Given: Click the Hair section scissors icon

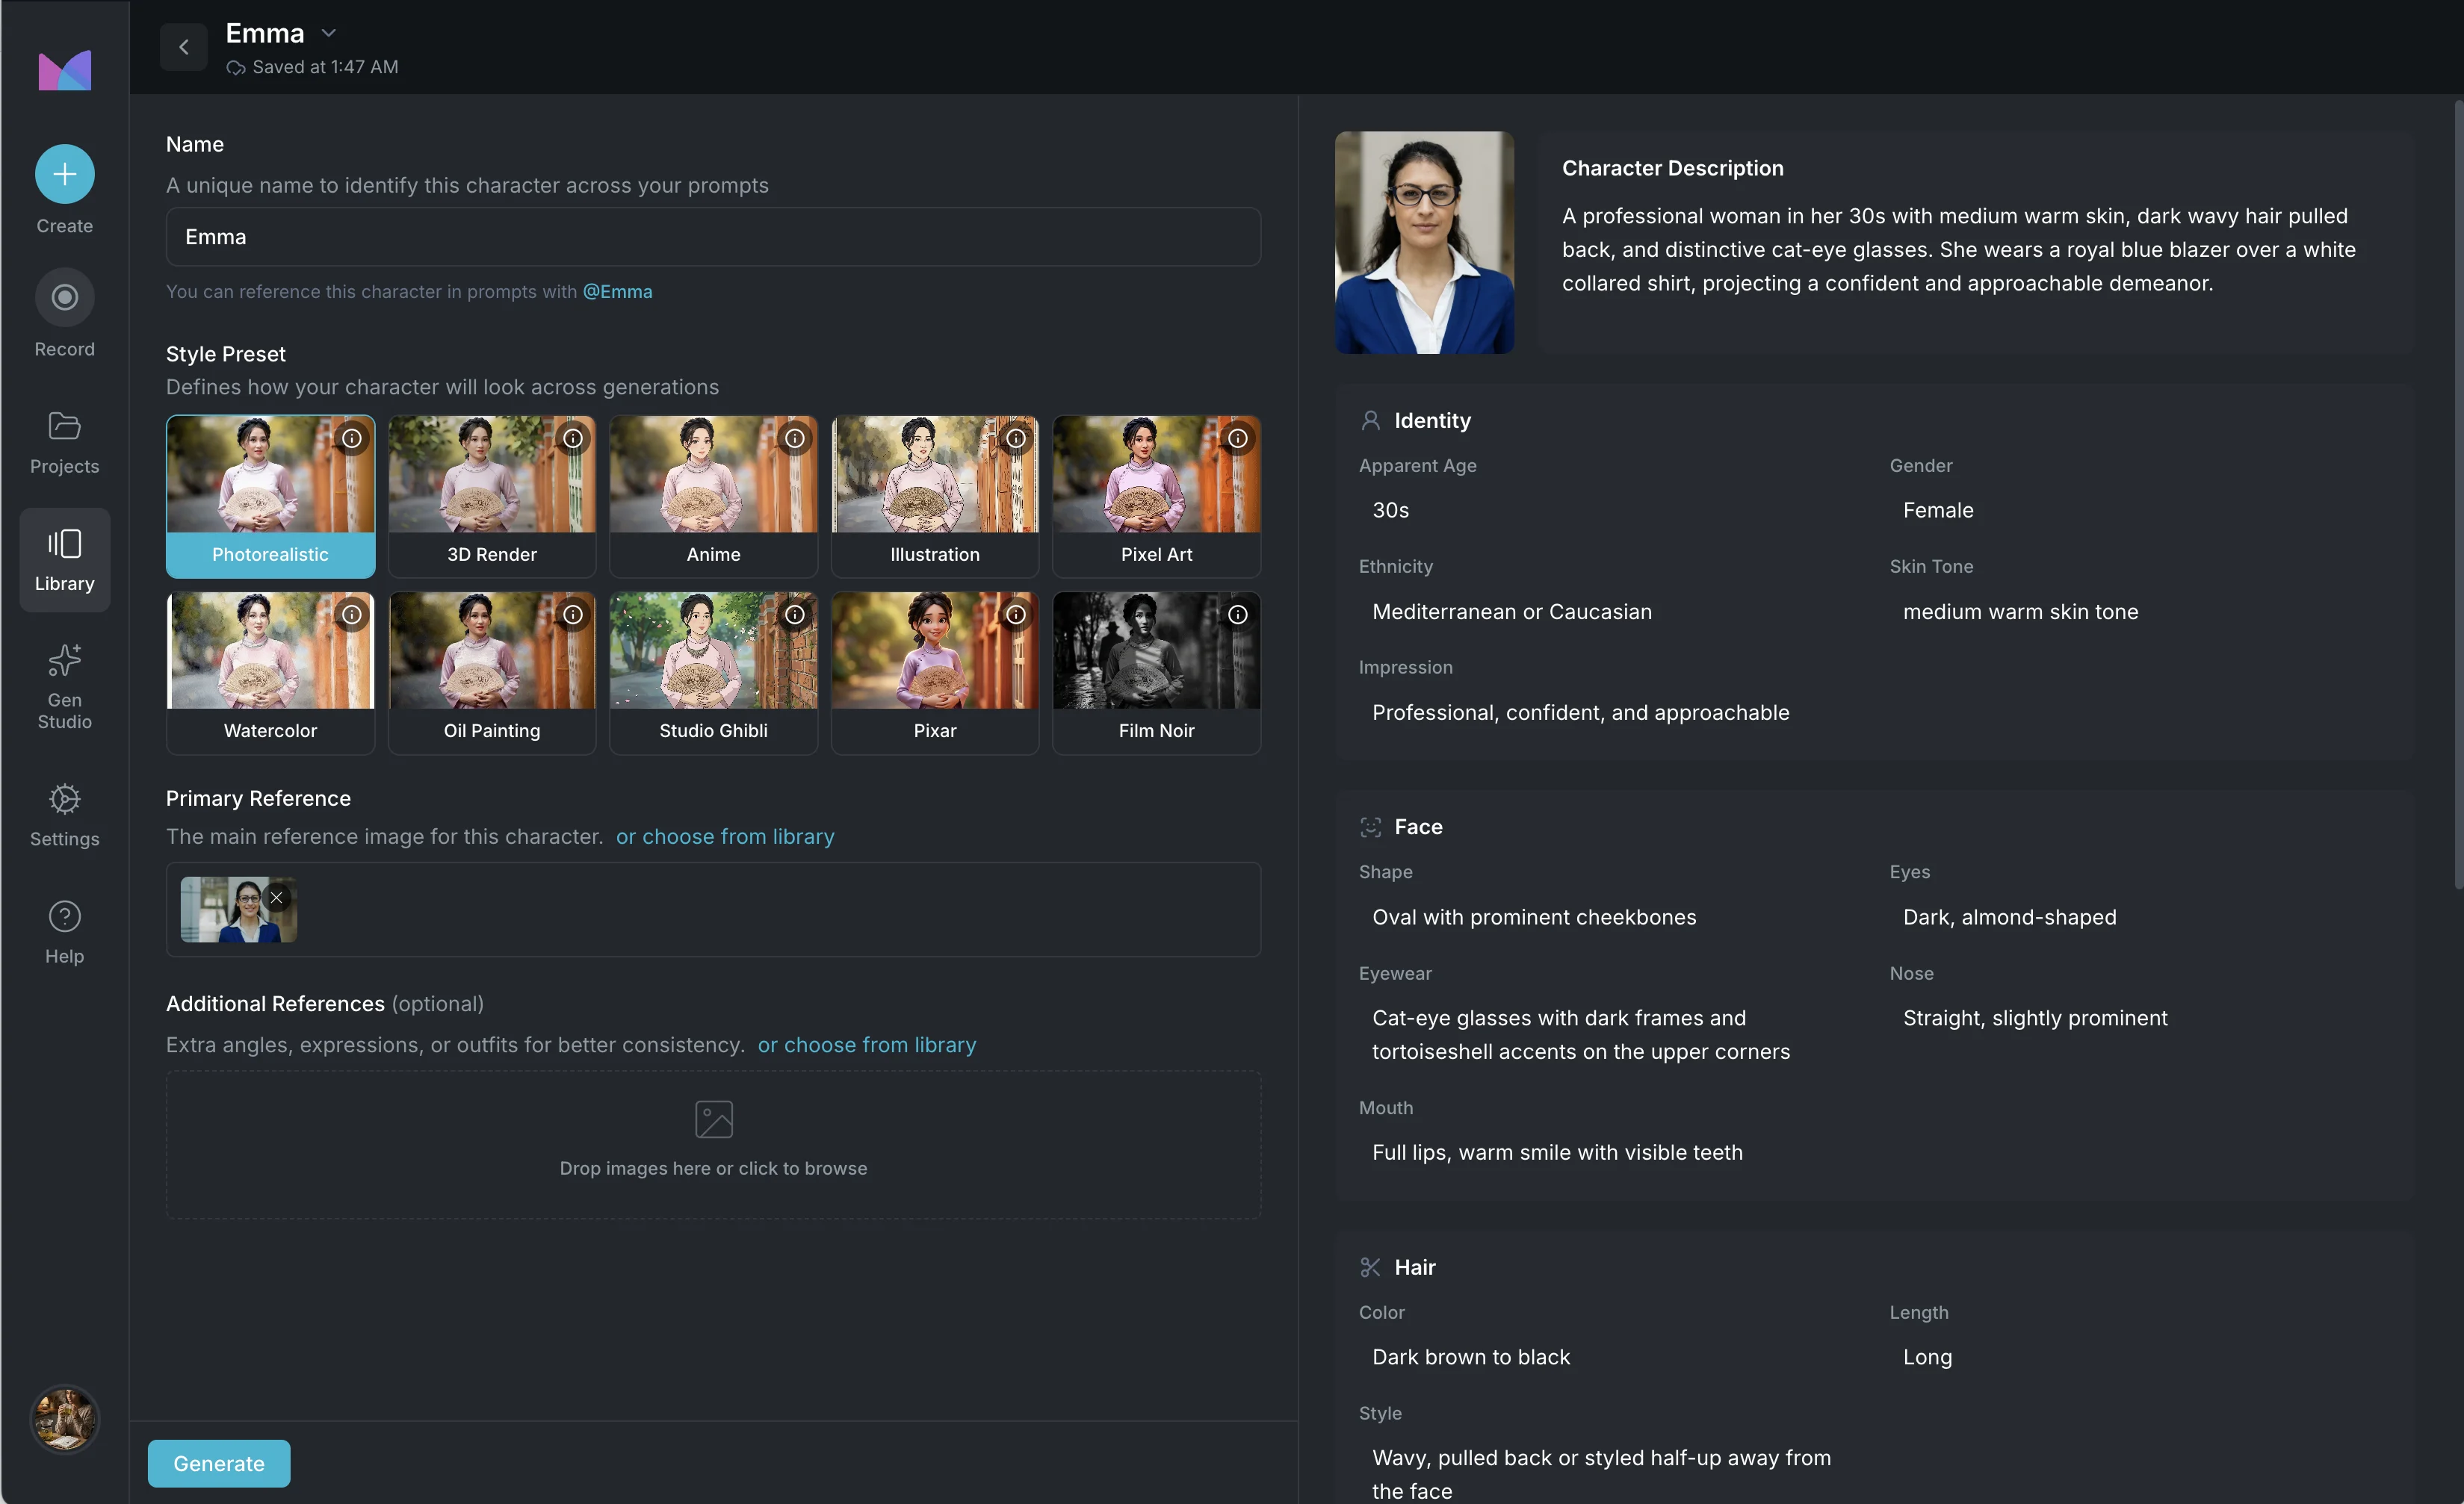Looking at the screenshot, I should point(1370,1267).
